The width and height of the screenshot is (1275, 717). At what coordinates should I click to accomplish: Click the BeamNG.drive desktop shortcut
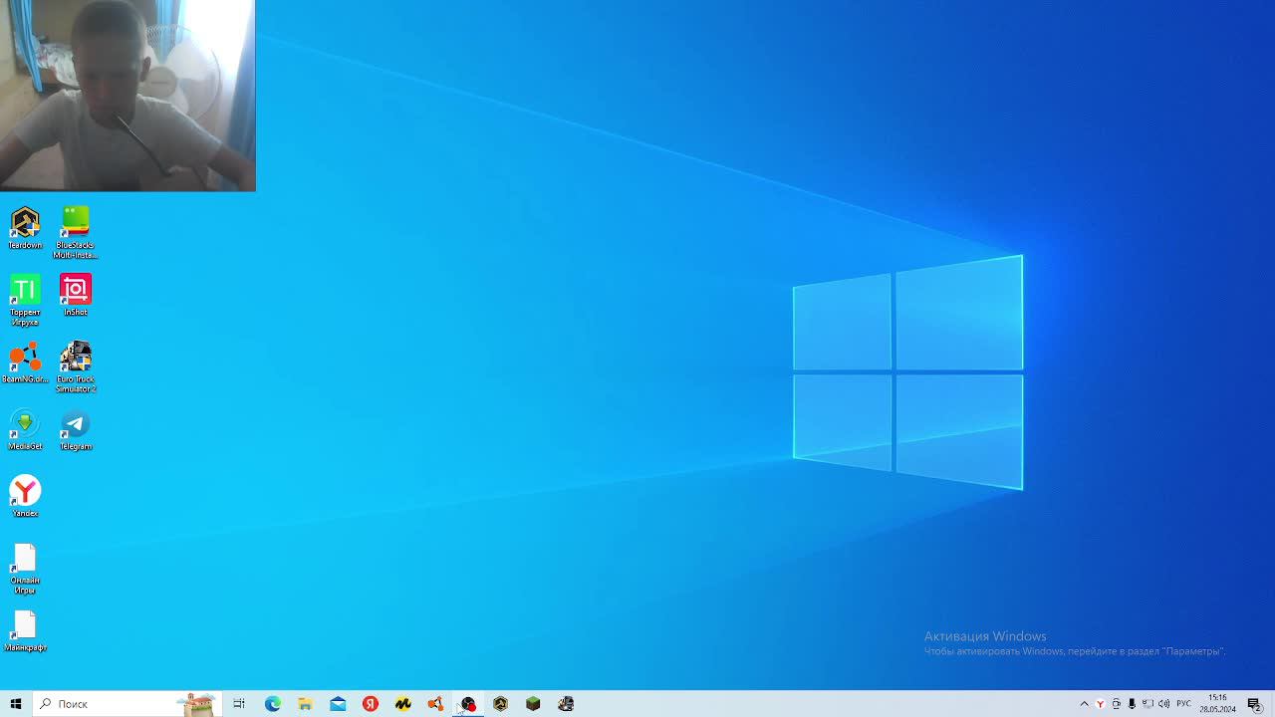[x=25, y=358]
